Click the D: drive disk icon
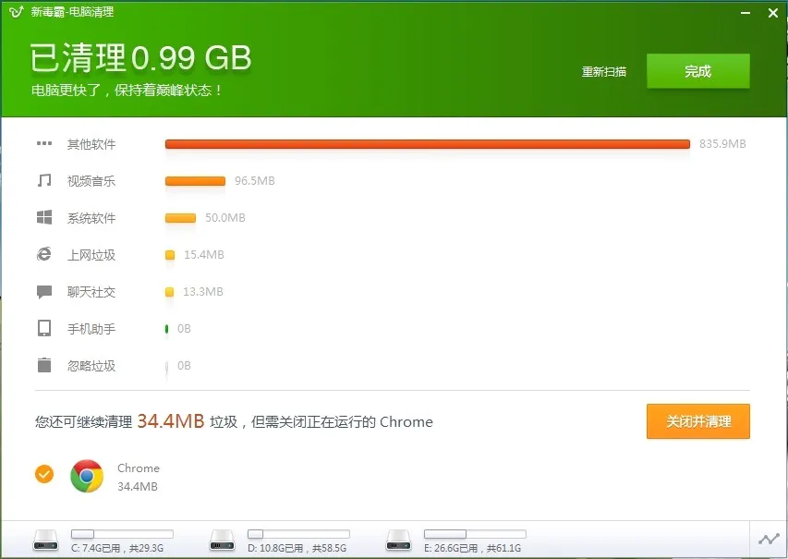788x559 pixels. click(222, 541)
